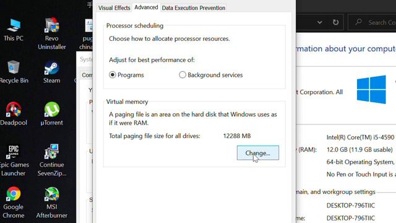Expand the address bar history dropdown
The image size is (396, 223).
coord(319,22)
